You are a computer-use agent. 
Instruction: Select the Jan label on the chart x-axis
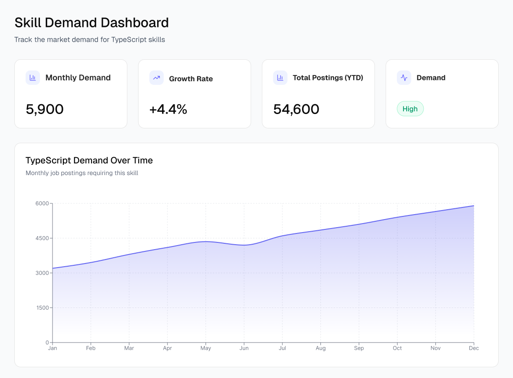tap(53, 348)
